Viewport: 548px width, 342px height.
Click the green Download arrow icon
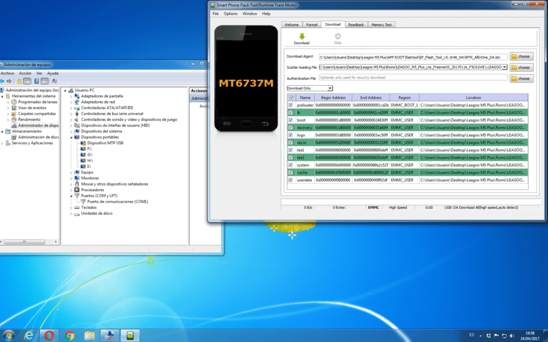point(302,37)
